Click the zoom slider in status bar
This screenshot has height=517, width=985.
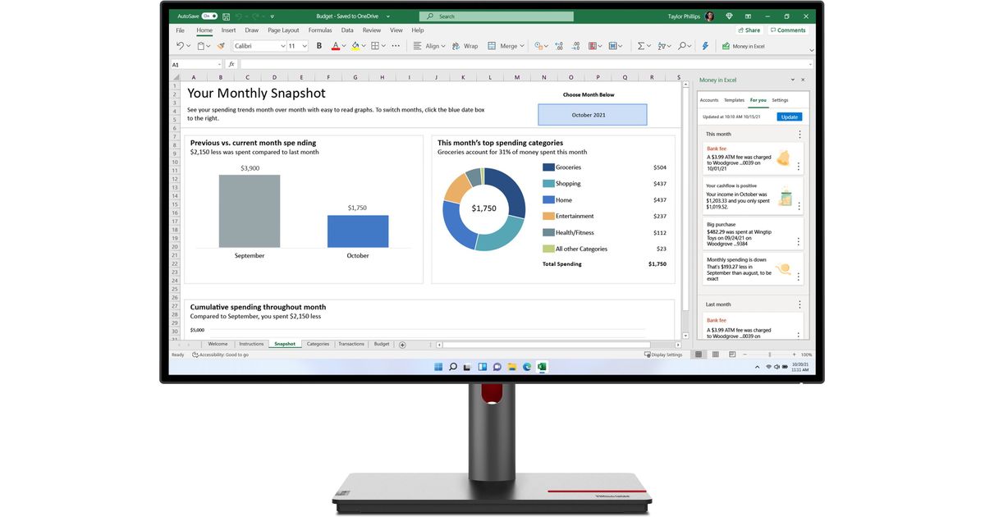tap(769, 355)
